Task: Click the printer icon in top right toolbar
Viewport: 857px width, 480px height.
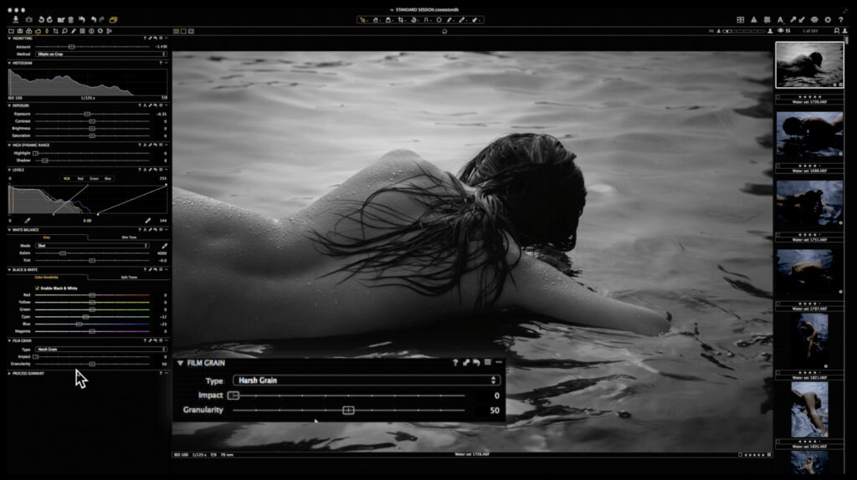Action: pyautogui.click(x=814, y=20)
